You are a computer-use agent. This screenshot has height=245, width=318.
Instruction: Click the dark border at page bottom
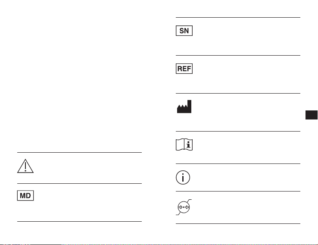159,245
